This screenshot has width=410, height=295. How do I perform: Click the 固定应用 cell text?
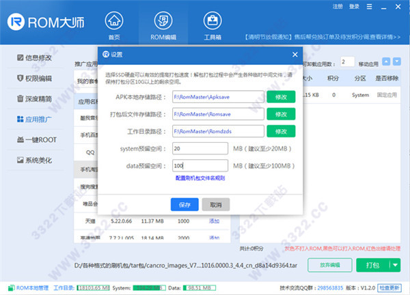coord(387,95)
